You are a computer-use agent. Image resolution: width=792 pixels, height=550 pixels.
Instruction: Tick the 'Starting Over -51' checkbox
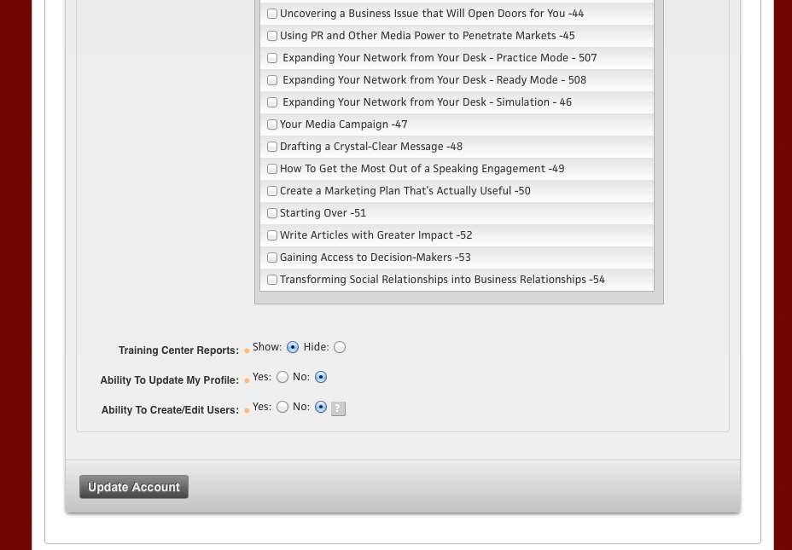272,213
